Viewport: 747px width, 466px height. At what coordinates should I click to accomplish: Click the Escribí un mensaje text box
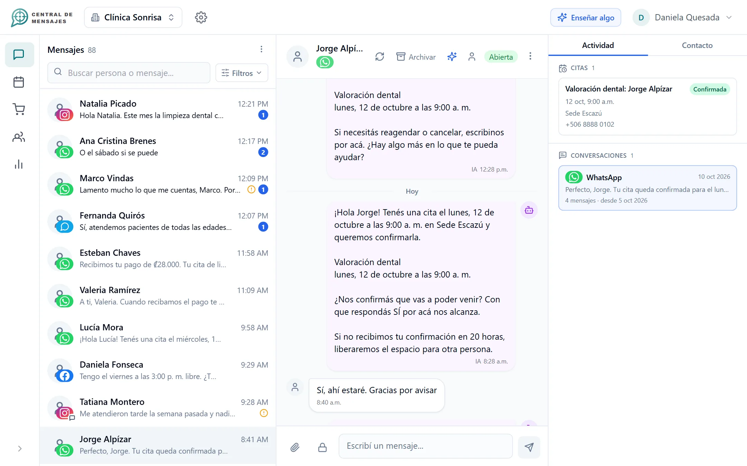426,446
